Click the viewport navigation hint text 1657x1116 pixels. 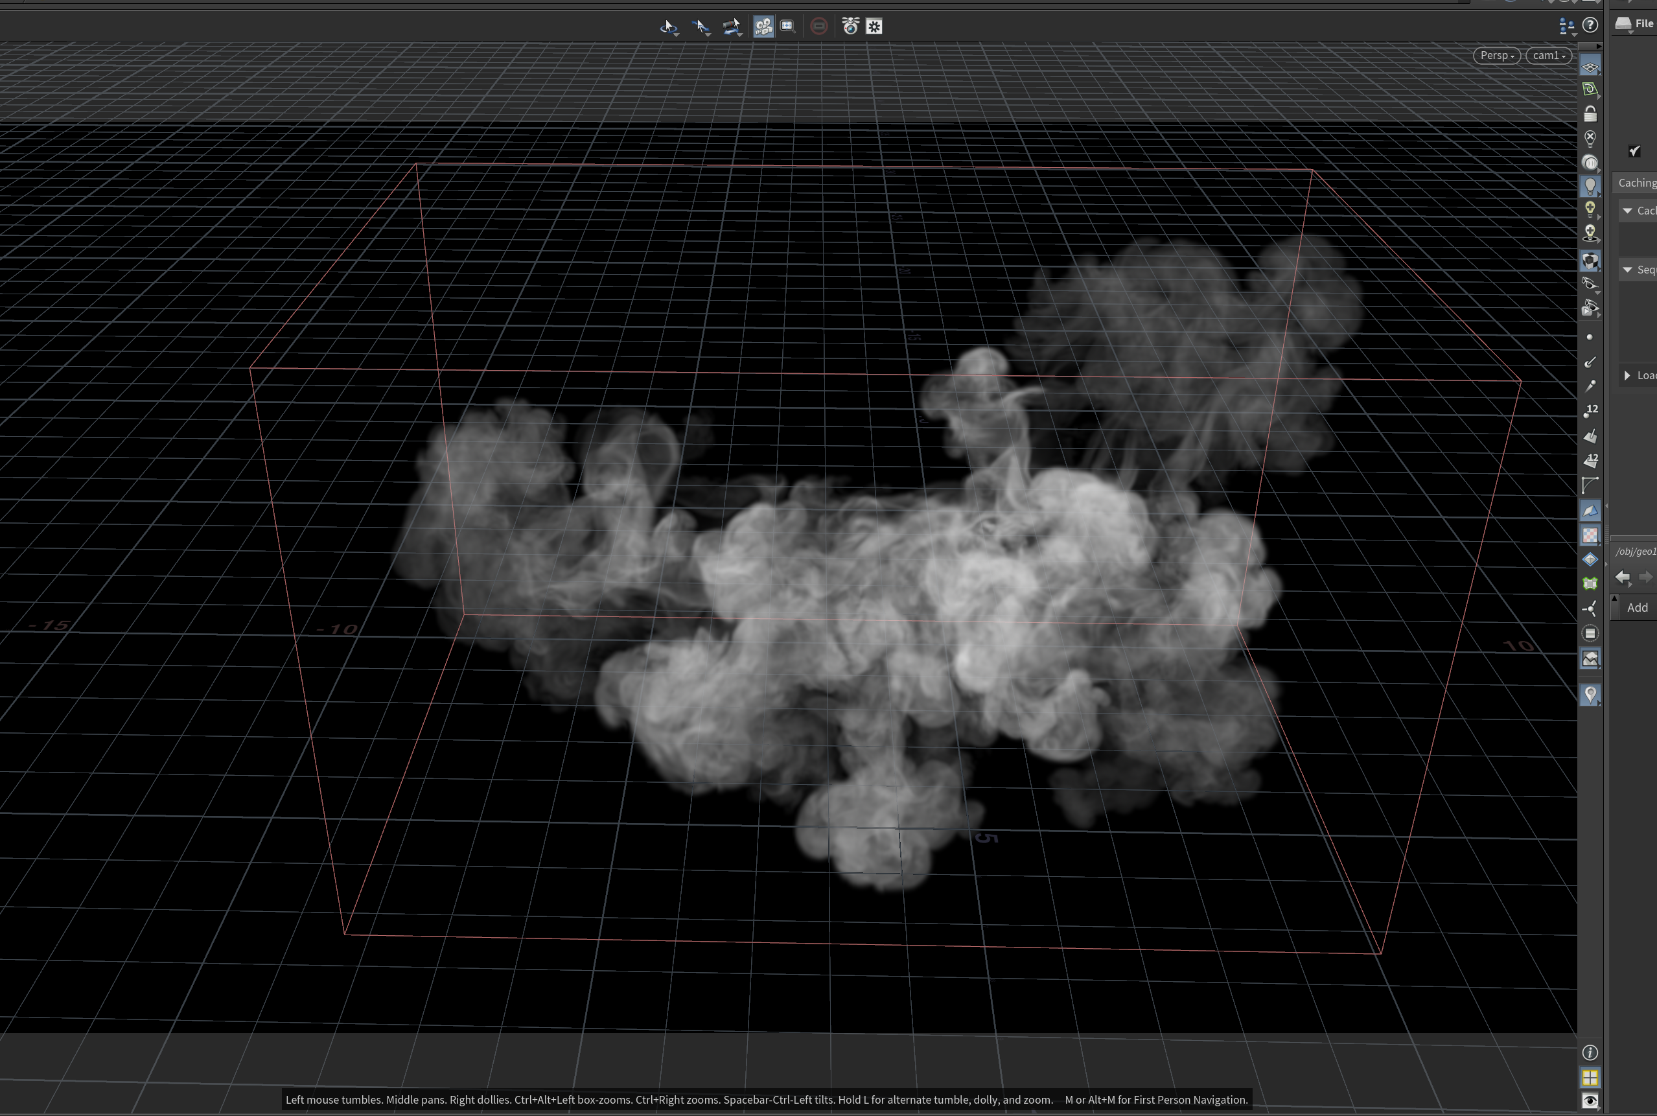pos(766,1100)
